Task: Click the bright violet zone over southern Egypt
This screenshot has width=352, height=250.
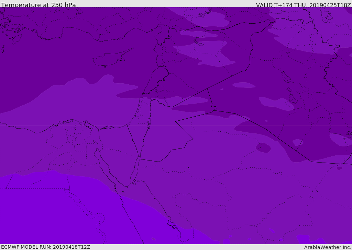Action: tap(52, 213)
